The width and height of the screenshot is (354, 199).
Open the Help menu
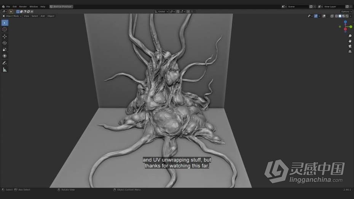pyautogui.click(x=43, y=6)
